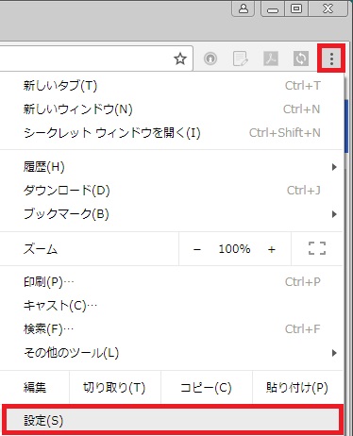Open ブックマーク(B) submenu

(172, 214)
